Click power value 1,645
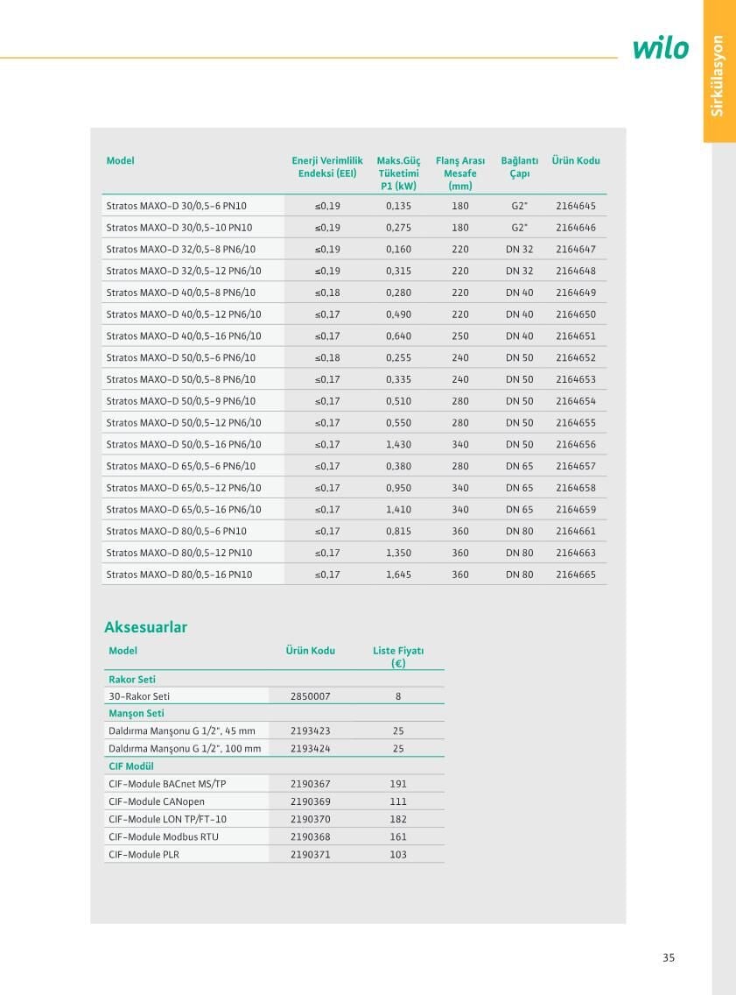Screen dimensions: 736x995 [398, 575]
